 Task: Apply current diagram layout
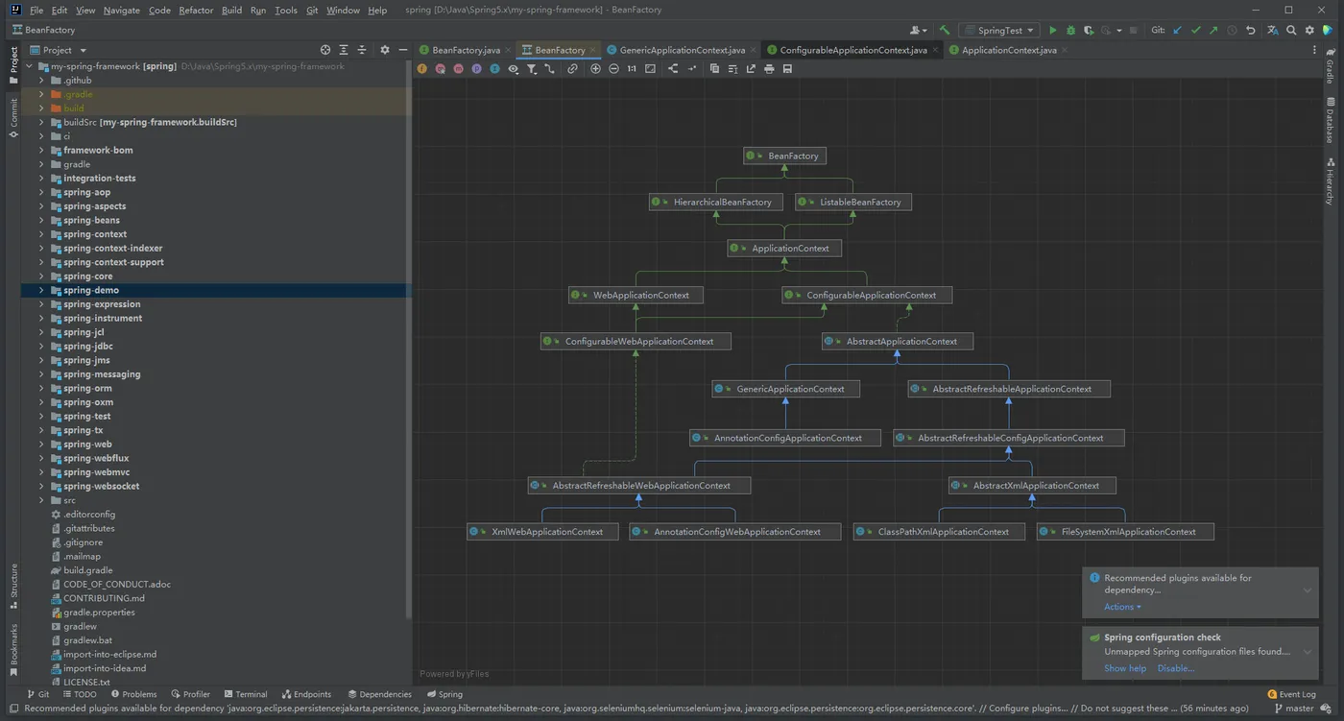click(673, 69)
